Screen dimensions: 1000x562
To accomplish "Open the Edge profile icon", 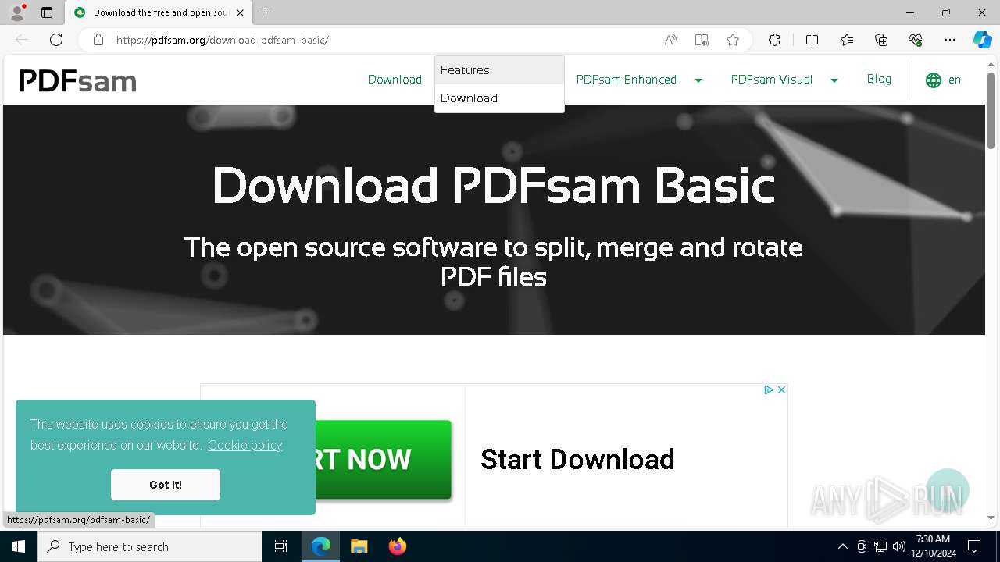I will (x=16, y=12).
